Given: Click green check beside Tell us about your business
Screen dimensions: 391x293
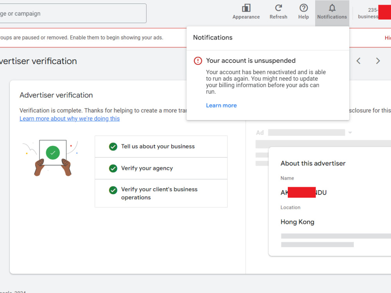Looking at the screenshot, I should tap(113, 146).
